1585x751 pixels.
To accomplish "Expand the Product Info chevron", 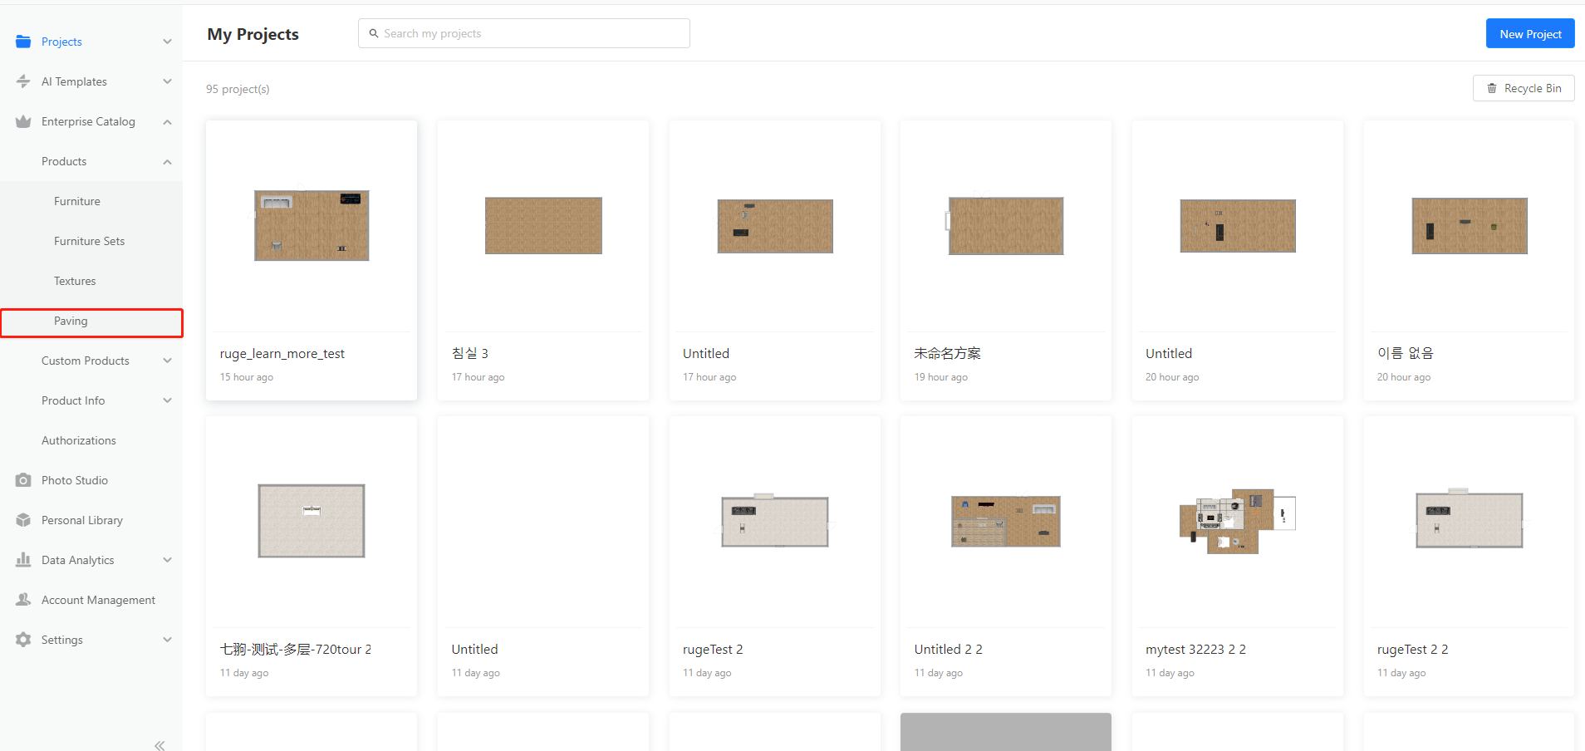I will (167, 400).
